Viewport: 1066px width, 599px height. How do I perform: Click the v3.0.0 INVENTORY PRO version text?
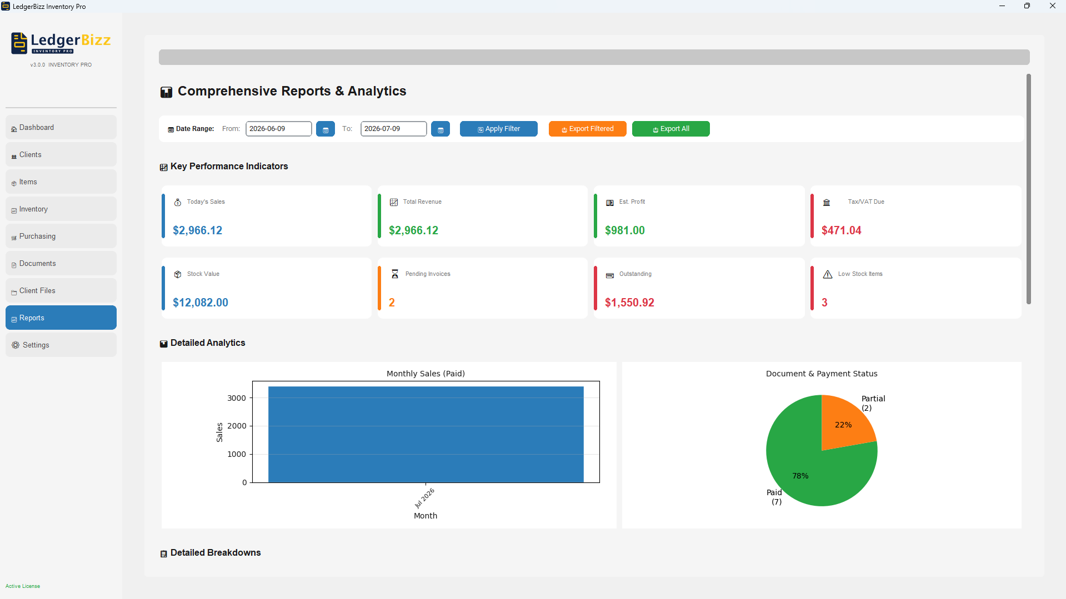tap(61, 65)
